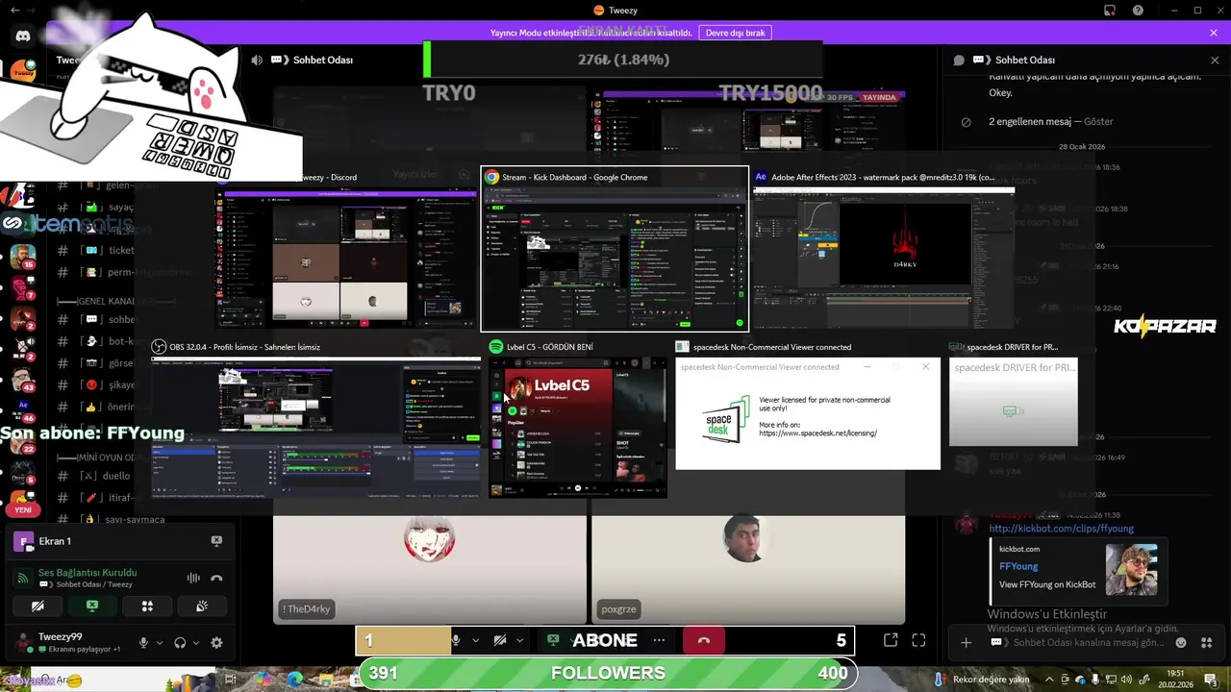Open user settings gear next to Tweezy99
This screenshot has width=1231, height=692.
coord(216,642)
